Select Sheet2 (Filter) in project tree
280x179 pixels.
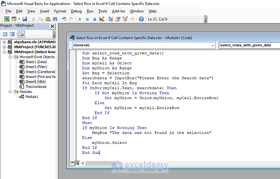click(36, 67)
